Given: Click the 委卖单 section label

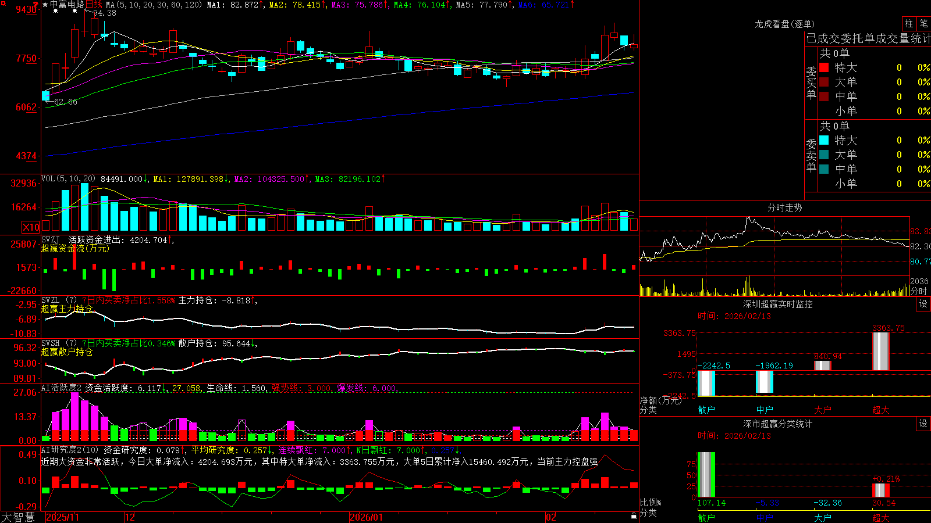Looking at the screenshot, I should click(x=811, y=155).
